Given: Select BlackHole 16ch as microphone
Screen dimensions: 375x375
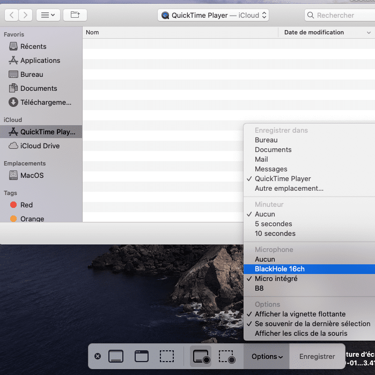Looking at the screenshot, I should (309, 269).
